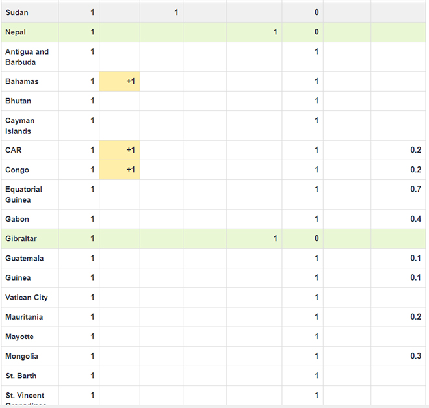The height and width of the screenshot is (408, 429).
Task: Select the green Gibraltar row name
Action: coord(20,238)
